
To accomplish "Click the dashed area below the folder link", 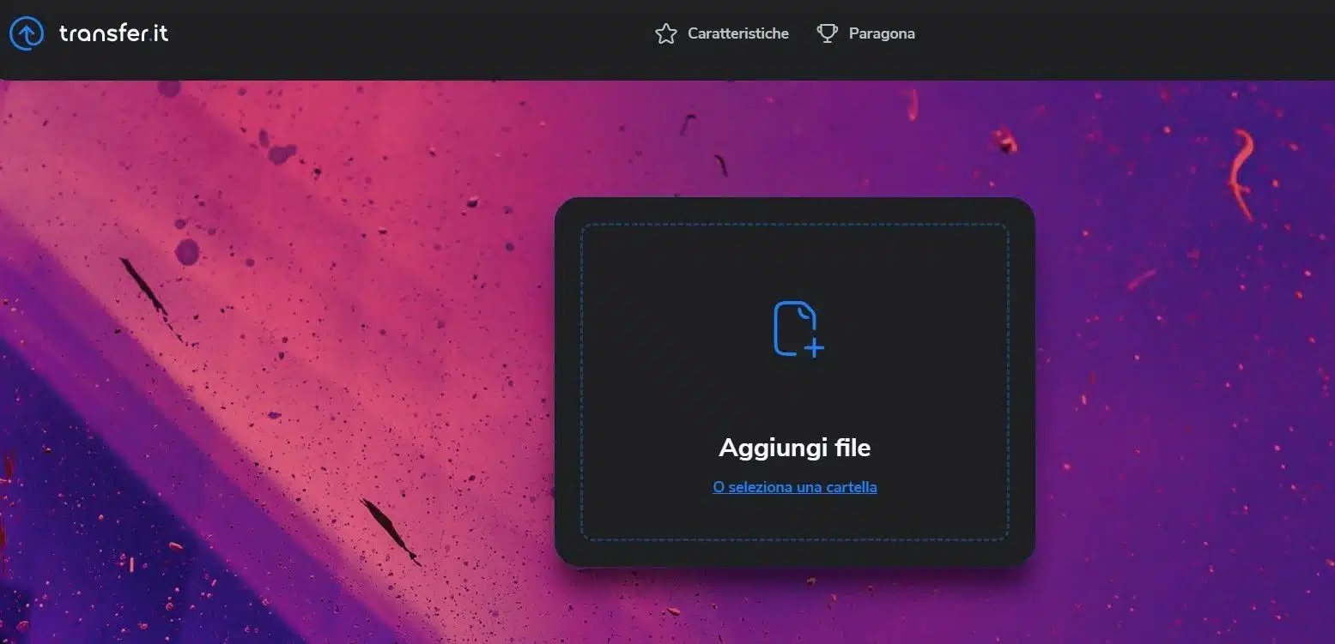I will (x=794, y=519).
